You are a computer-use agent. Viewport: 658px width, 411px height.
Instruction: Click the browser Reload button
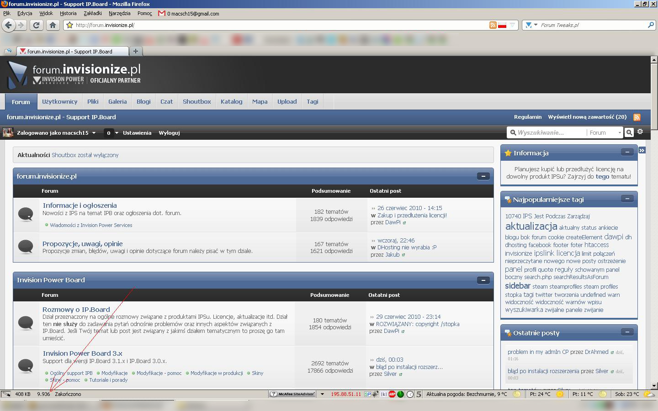[36, 25]
